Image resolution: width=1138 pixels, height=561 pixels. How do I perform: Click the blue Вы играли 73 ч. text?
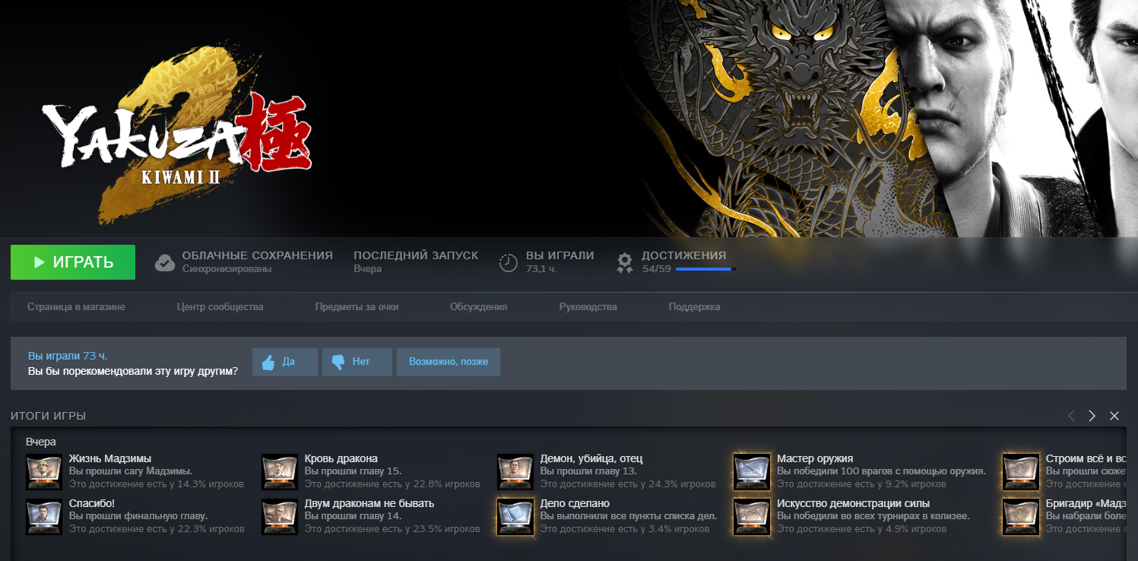point(68,356)
